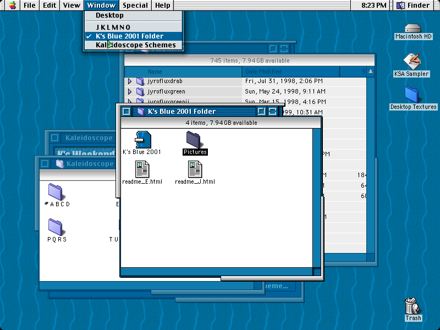Choose J K L M N O window entry
Screen dimensions: 440x330
point(134,27)
